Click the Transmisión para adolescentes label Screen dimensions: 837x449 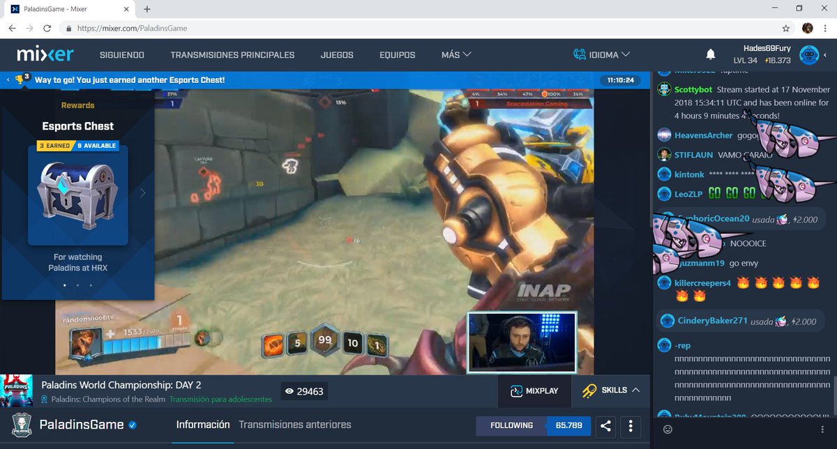point(221,399)
